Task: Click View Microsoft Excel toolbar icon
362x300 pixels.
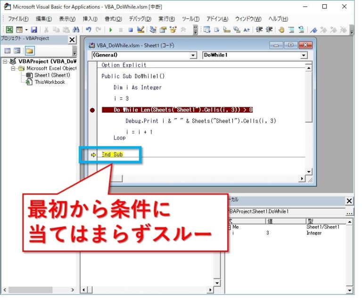Action: pos(9,30)
